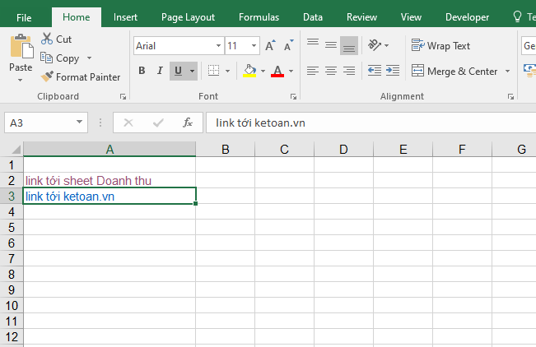Image resolution: width=536 pixels, height=347 pixels.
Task: Click the Copy icon
Action: tap(46, 58)
